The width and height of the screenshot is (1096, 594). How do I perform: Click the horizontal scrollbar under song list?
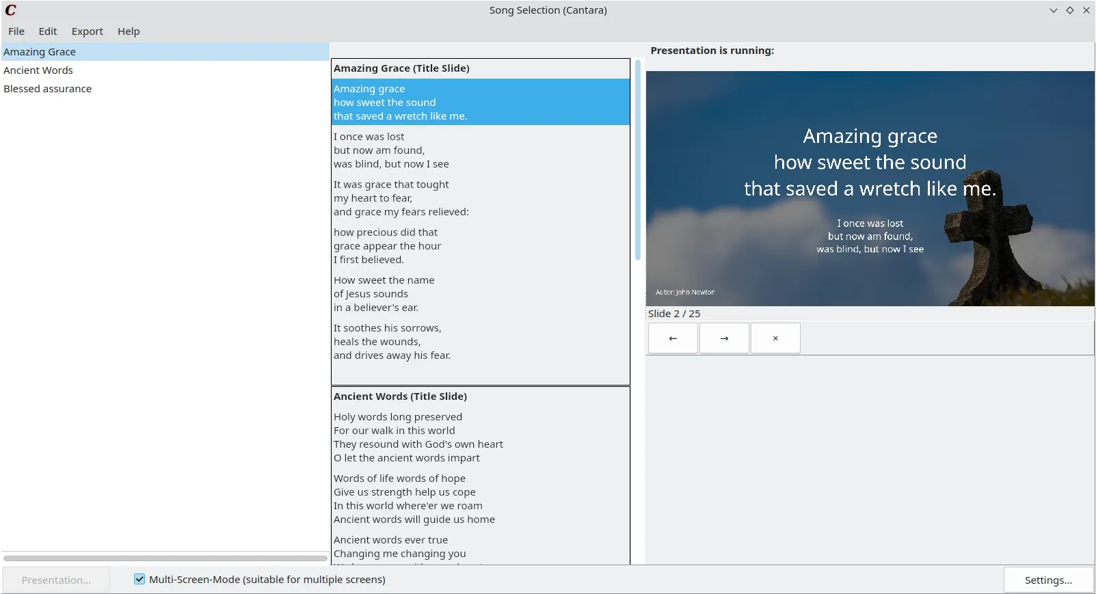[x=165, y=558]
